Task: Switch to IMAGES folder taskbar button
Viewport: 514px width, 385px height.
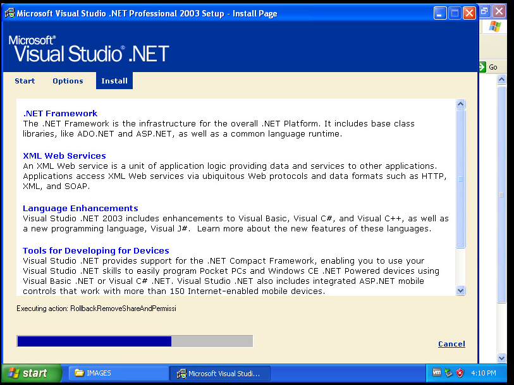Action: pos(118,373)
